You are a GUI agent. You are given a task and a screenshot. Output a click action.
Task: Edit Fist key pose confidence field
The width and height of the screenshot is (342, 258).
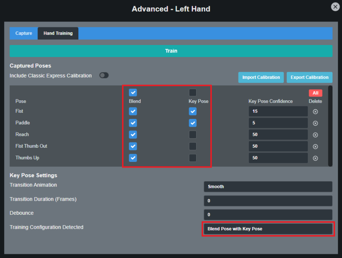pos(278,111)
